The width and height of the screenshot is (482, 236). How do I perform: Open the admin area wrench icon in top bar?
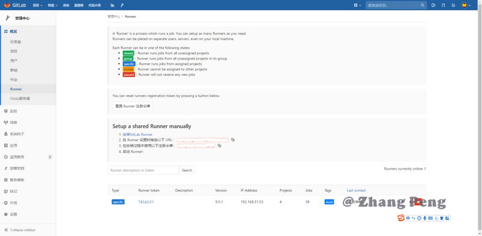122,5
